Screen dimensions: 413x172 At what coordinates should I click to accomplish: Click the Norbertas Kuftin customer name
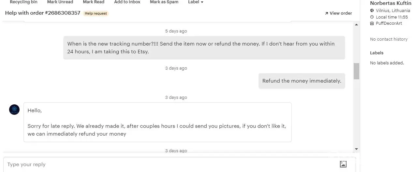(x=391, y=3)
